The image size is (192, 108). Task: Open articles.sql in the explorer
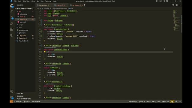[x=25, y=14]
